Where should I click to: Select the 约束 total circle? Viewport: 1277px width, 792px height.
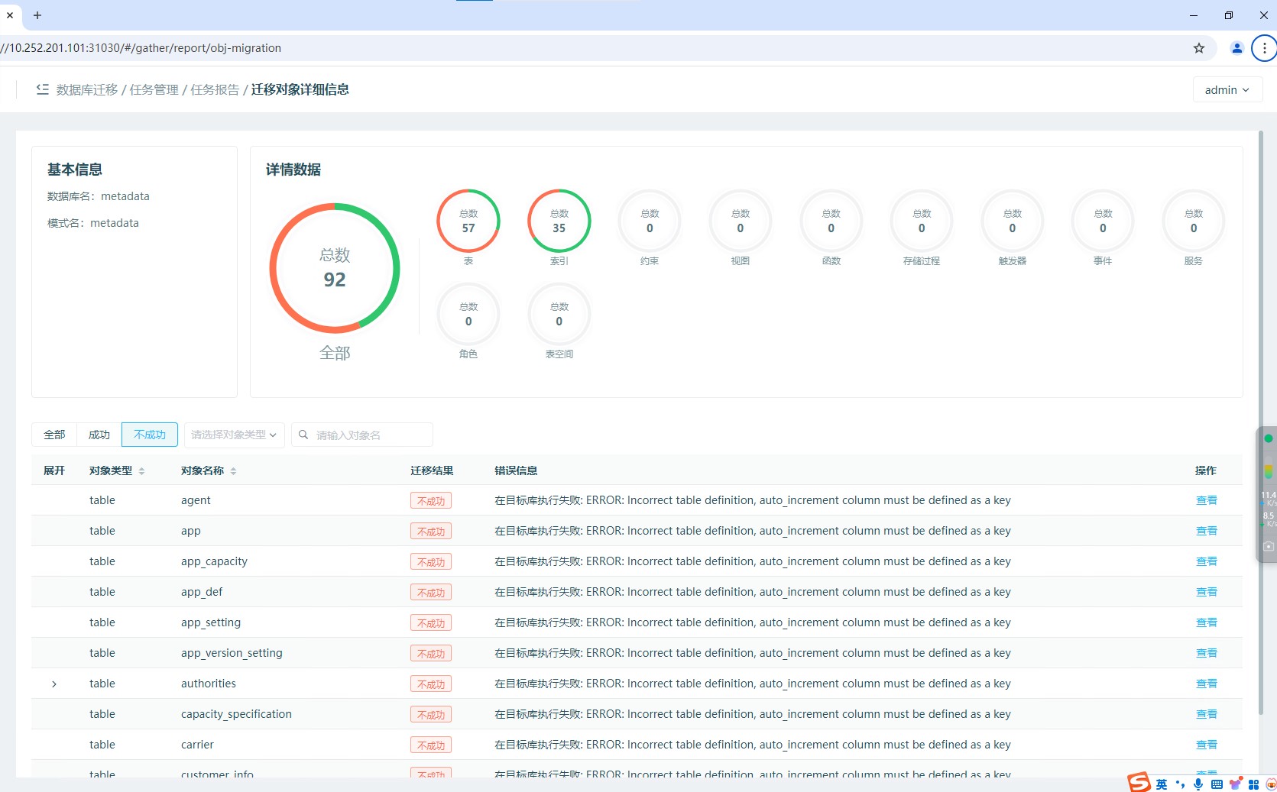[x=650, y=221]
